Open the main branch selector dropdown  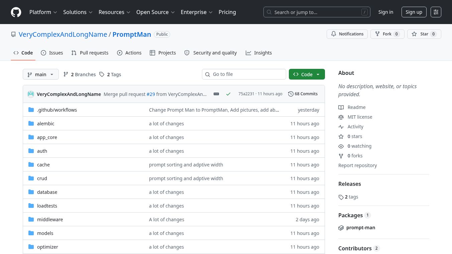point(41,74)
